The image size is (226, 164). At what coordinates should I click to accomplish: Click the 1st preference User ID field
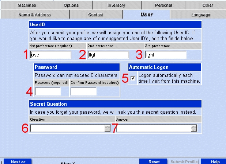point(50,55)
